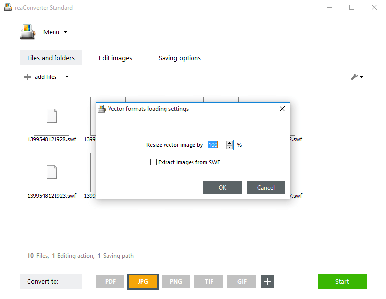This screenshot has height=299, width=386.
Task: Click the 1 Editing action status text
Action: pos(73,256)
